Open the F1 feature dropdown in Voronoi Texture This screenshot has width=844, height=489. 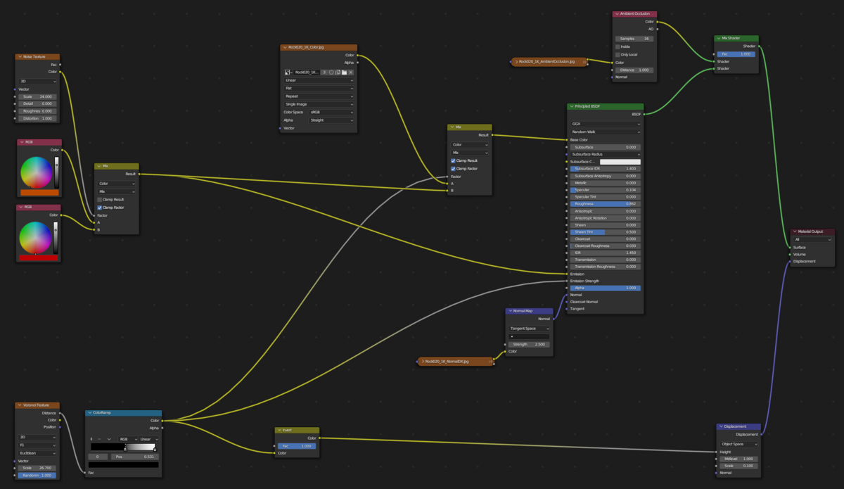37,445
